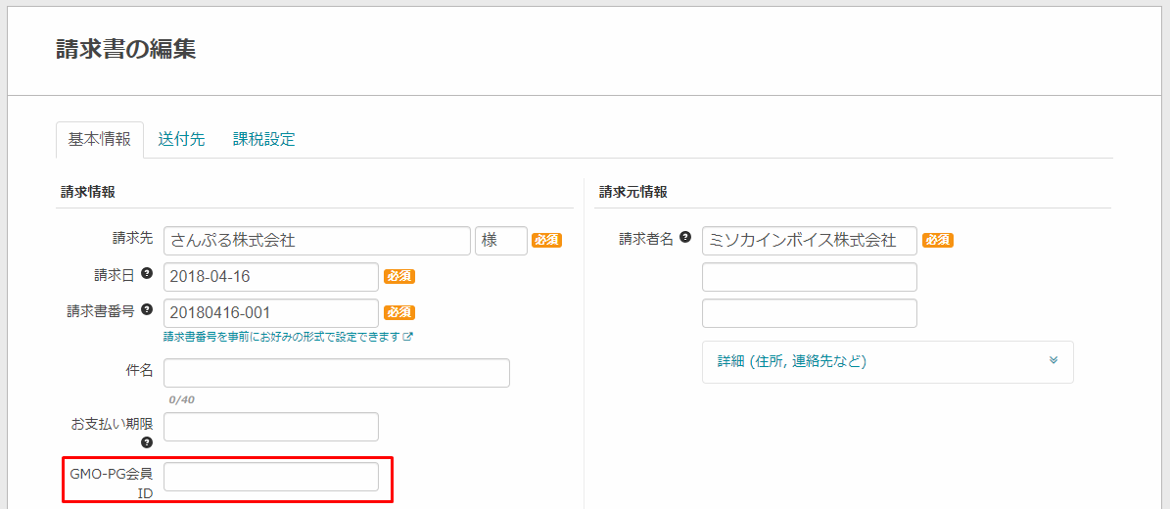This screenshot has width=1170, height=509.
Task: Open the 基本情報 tab
Action: click(x=100, y=140)
